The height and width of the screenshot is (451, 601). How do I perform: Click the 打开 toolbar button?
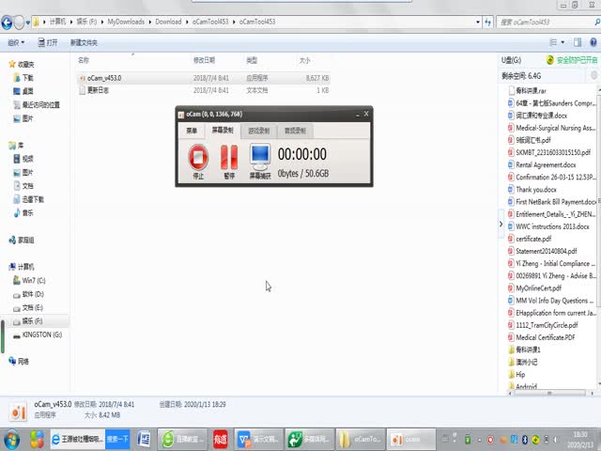pyautogui.click(x=47, y=42)
